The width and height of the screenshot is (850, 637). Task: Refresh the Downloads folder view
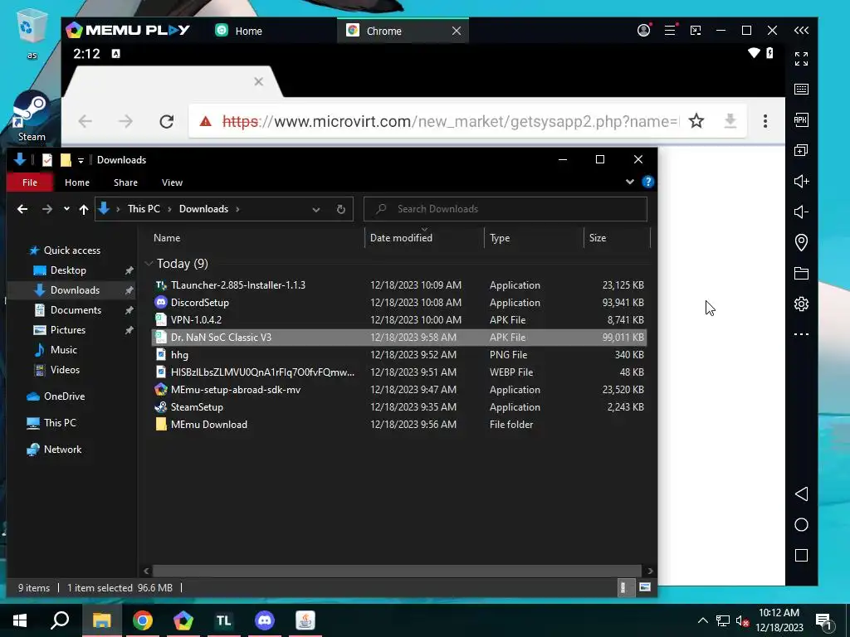coord(341,209)
